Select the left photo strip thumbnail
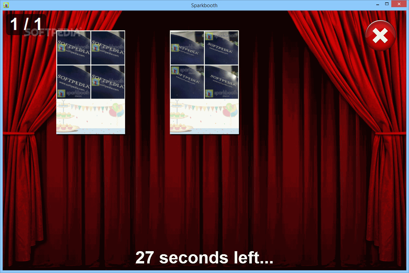This screenshot has width=409, height=273. 91,82
